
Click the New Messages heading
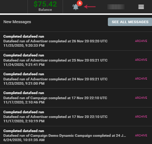tap(17, 22)
